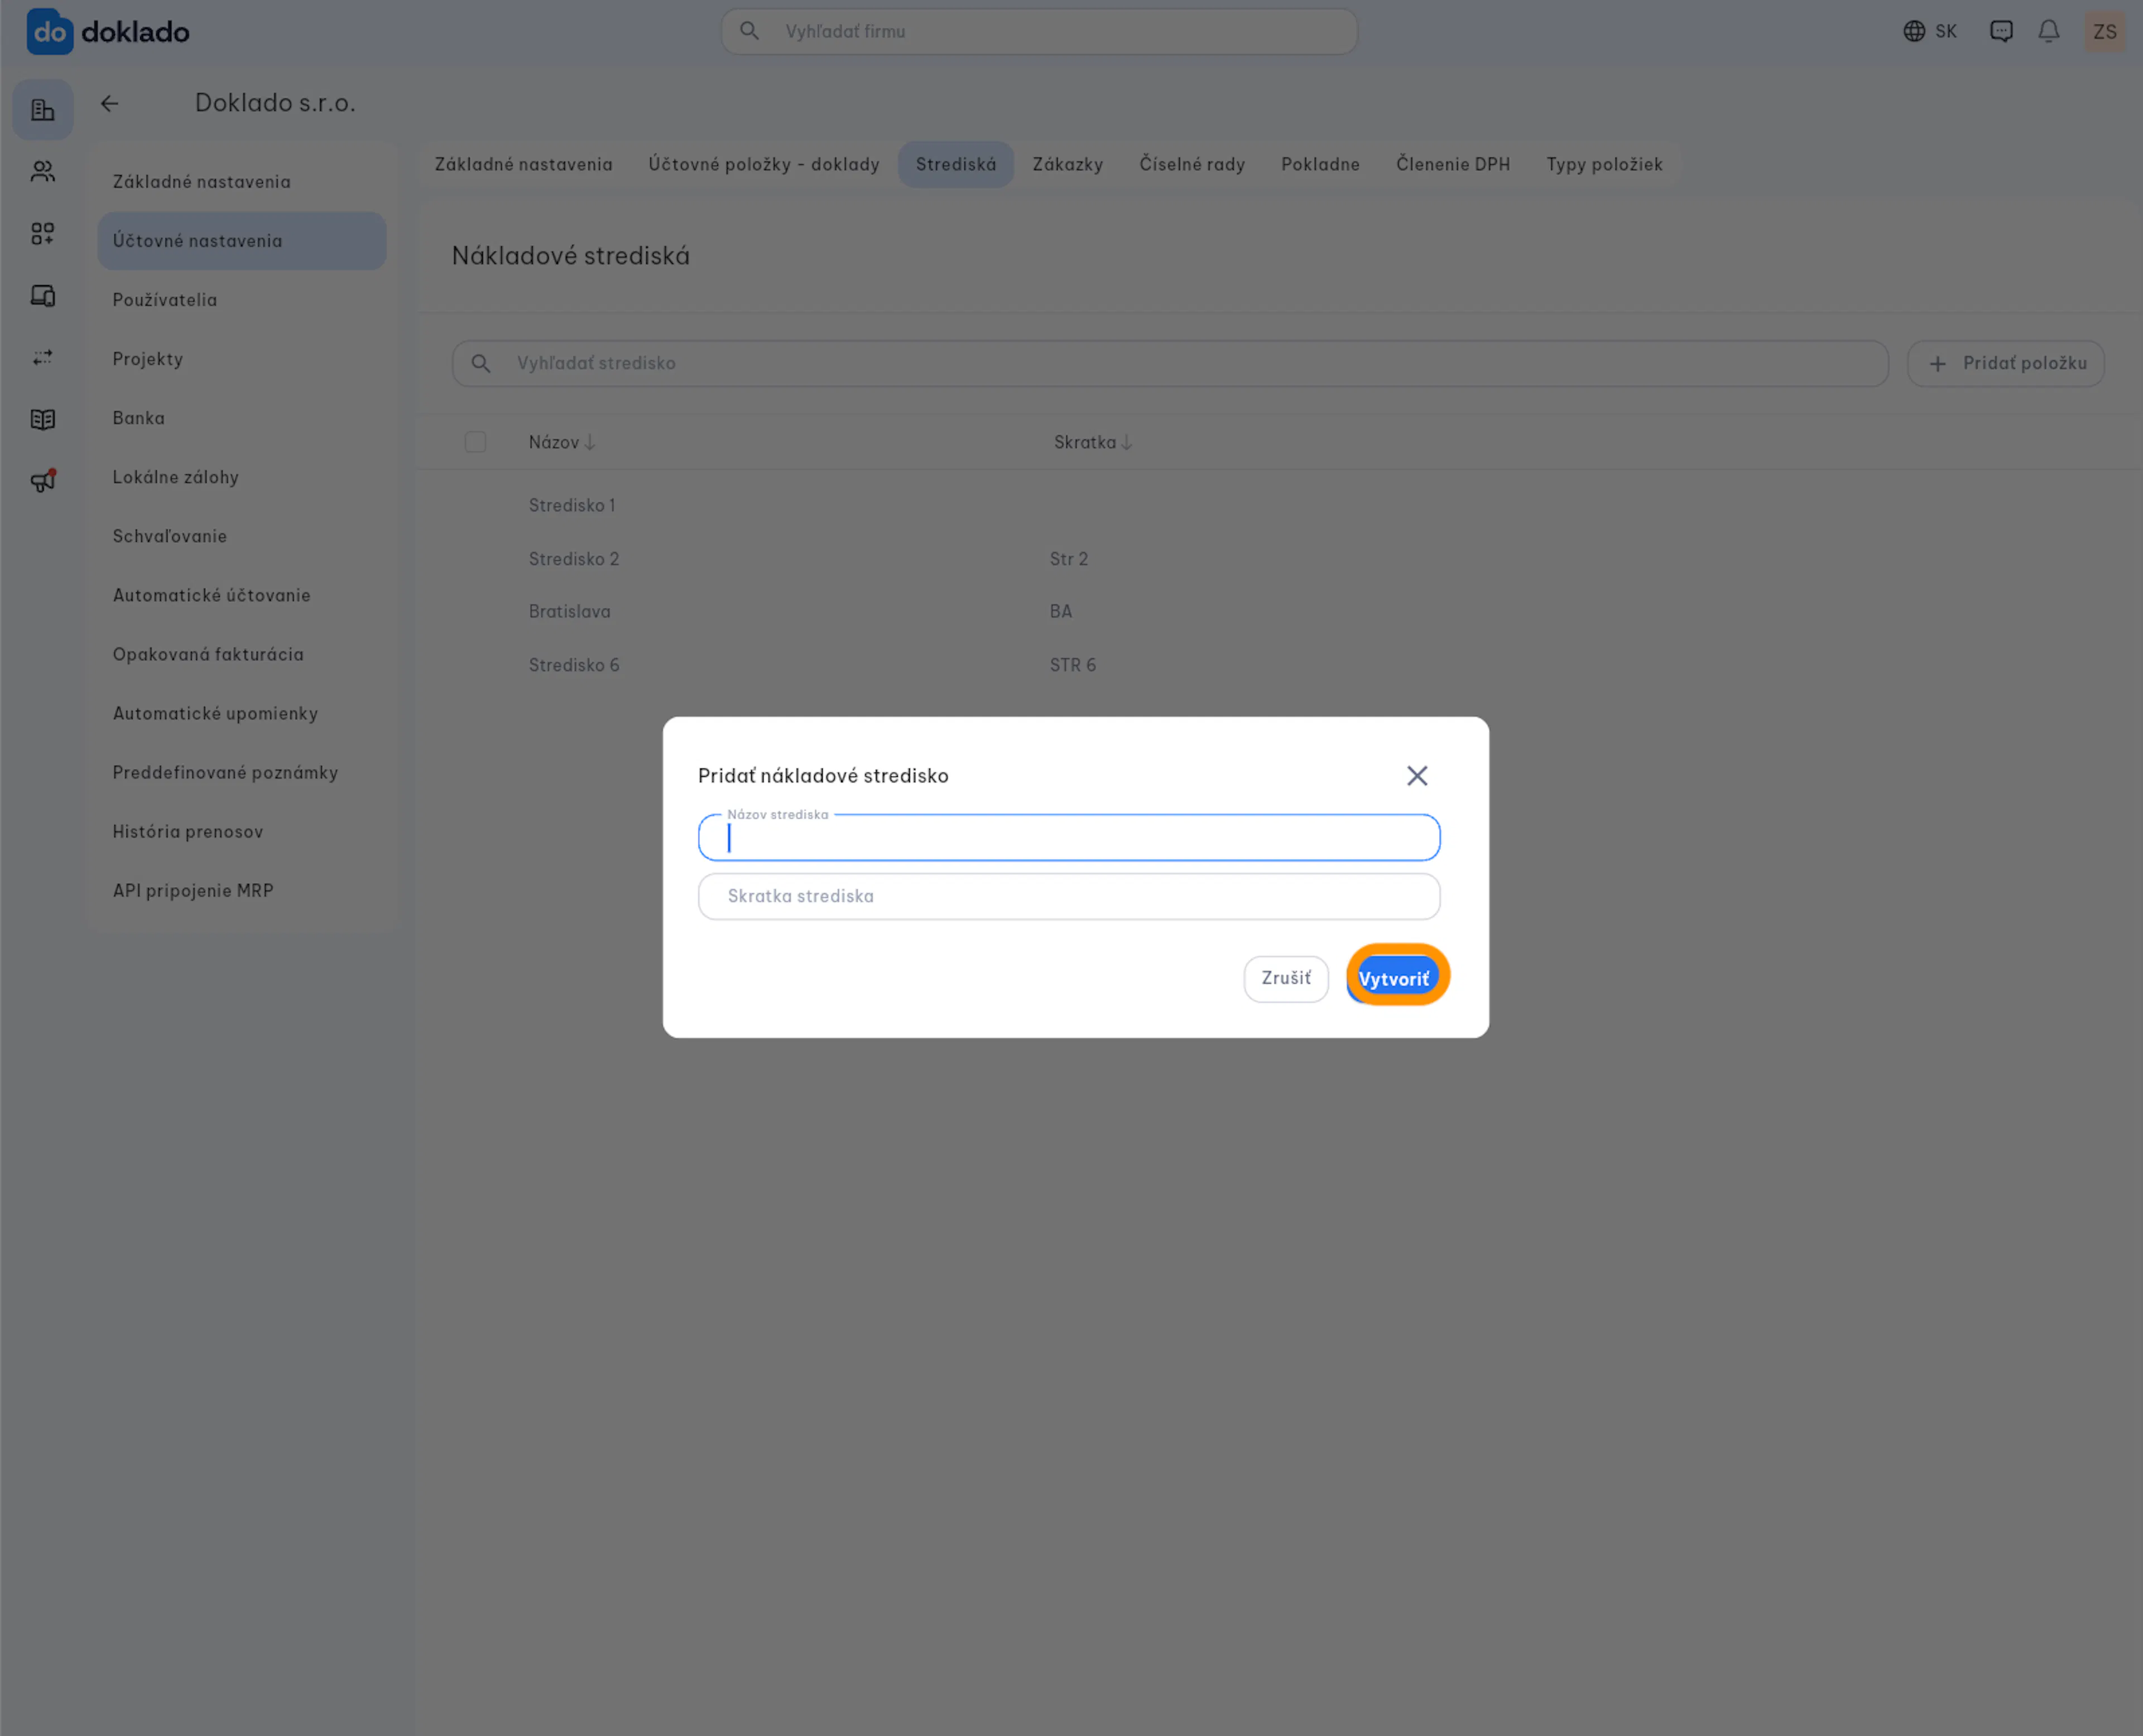Tick the select-all checkbox in table header
Viewport: 2143px width, 1736px height.
point(476,443)
